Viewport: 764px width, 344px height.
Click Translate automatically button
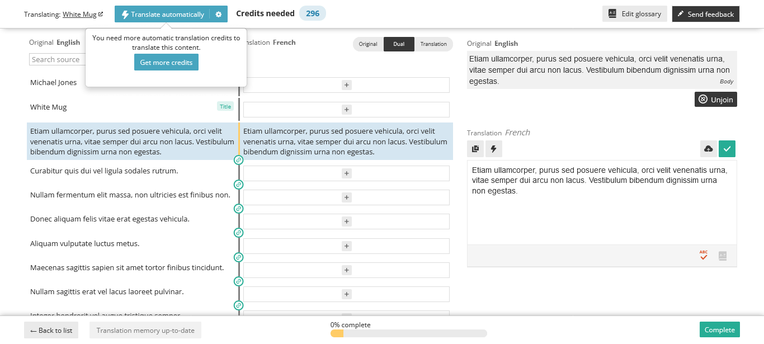163,15
